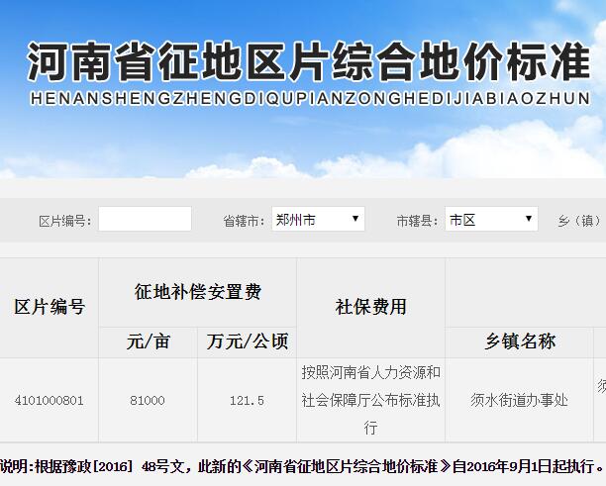Screen dimensions: 606x486
Task: Open the 省辖市 dropdown showing 郑州市
Action: [318, 220]
